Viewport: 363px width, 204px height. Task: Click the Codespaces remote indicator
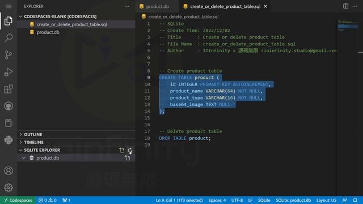[x=18, y=200]
